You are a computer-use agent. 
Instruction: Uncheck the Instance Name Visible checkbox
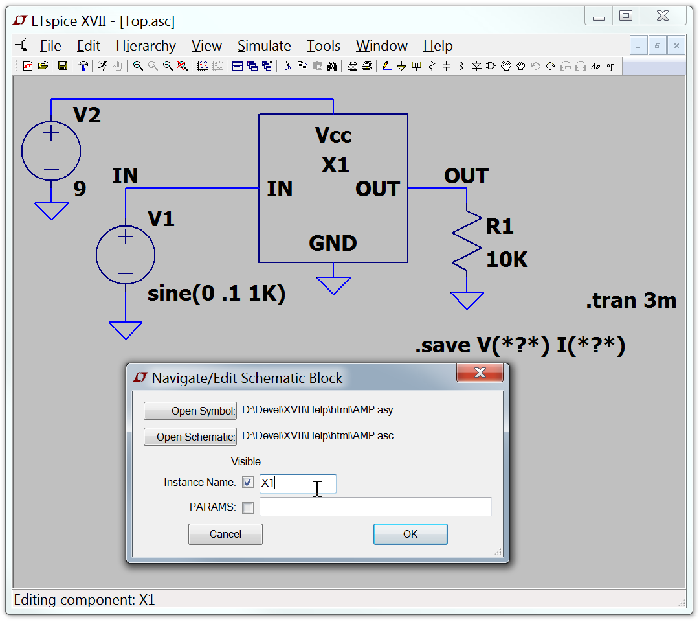[x=248, y=483]
